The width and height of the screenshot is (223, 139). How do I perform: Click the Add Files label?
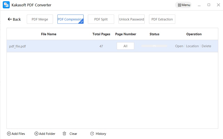tap(18, 134)
